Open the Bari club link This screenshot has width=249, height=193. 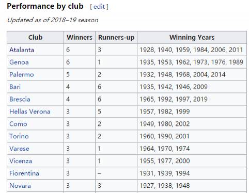15,87
